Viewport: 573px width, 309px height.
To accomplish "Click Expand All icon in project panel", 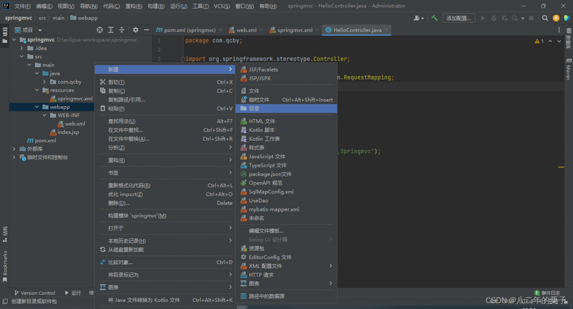I will tap(111, 30).
